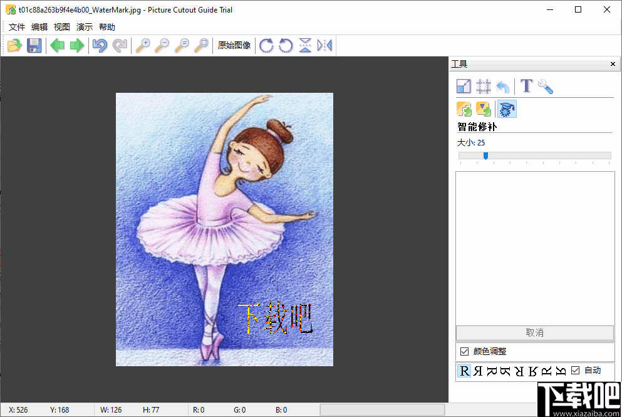Click the G: 0 status value

240,410
